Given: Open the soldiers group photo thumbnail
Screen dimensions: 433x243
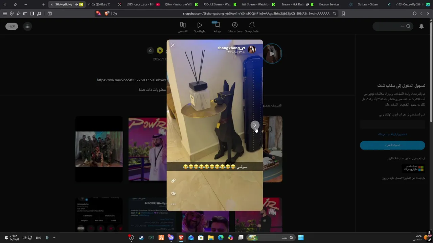Looking at the screenshot, I should (x=99, y=149).
